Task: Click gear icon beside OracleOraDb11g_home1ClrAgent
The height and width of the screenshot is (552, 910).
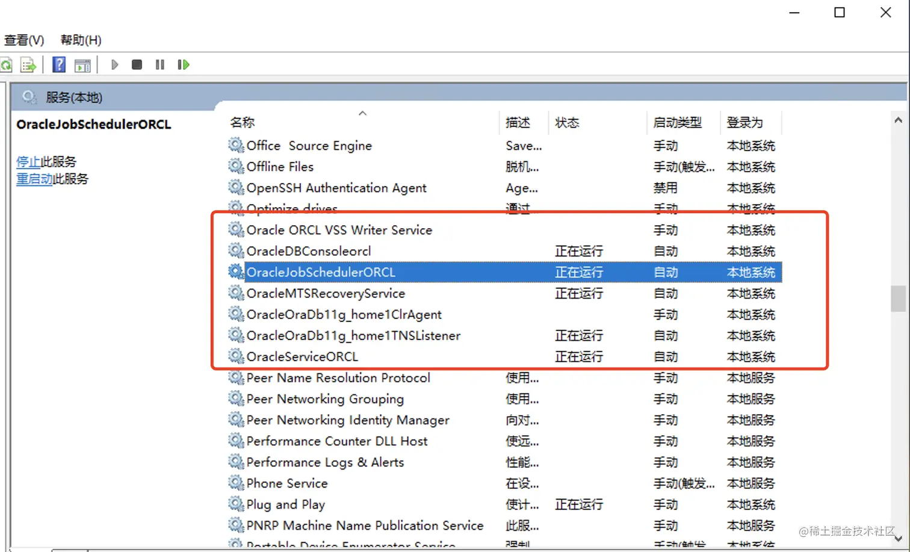Action: click(x=236, y=314)
